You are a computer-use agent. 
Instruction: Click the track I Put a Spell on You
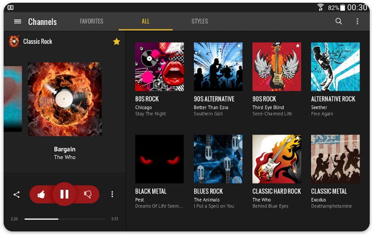(214, 206)
